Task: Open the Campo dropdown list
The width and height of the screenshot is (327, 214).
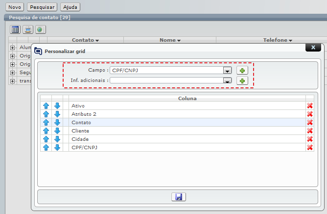Action: coord(227,70)
